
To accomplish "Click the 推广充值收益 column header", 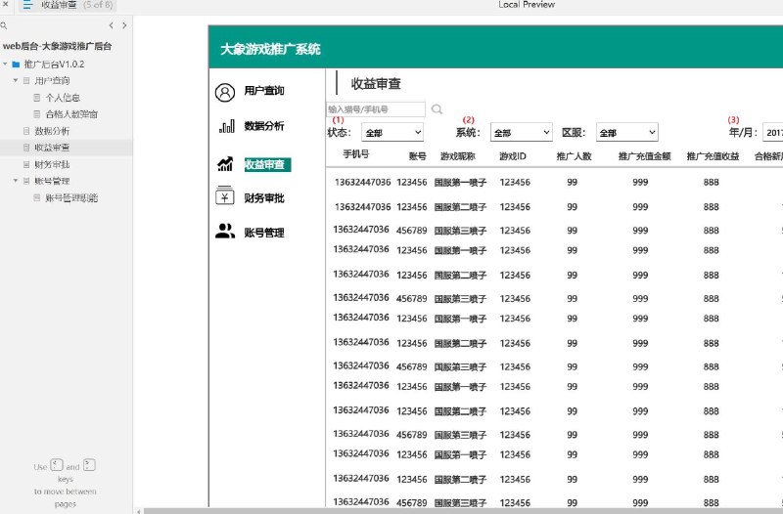I will coord(714,156).
